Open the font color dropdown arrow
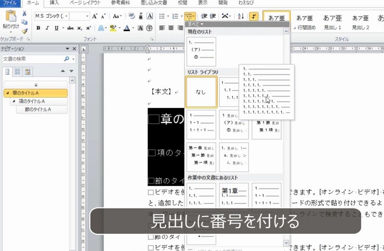384x251 pixels. [x=133, y=28]
